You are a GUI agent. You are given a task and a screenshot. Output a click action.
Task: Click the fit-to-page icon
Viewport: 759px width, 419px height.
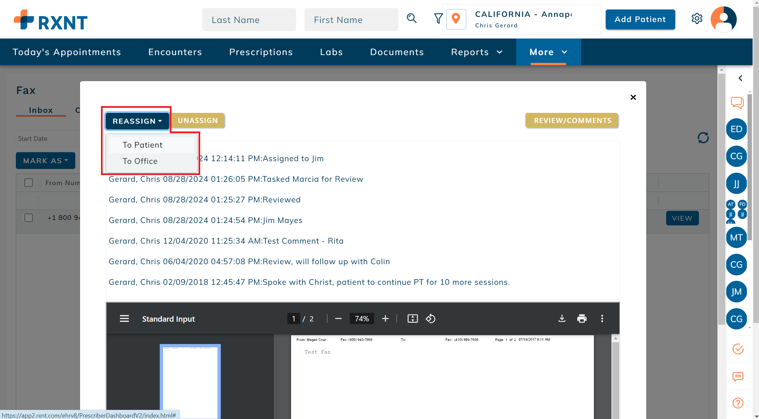tap(413, 319)
